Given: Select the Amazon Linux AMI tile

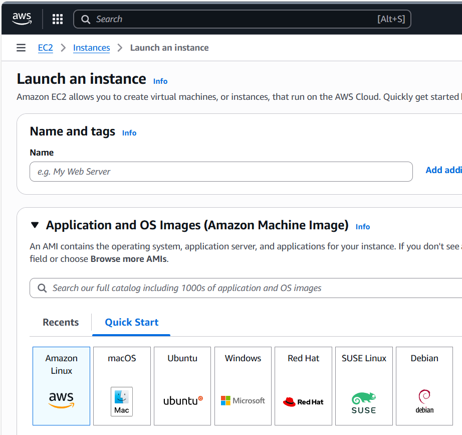Looking at the screenshot, I should (61, 386).
